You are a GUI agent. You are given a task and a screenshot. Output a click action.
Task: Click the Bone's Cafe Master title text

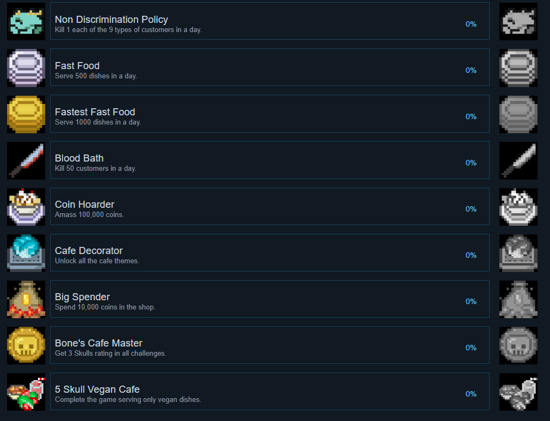click(x=98, y=343)
